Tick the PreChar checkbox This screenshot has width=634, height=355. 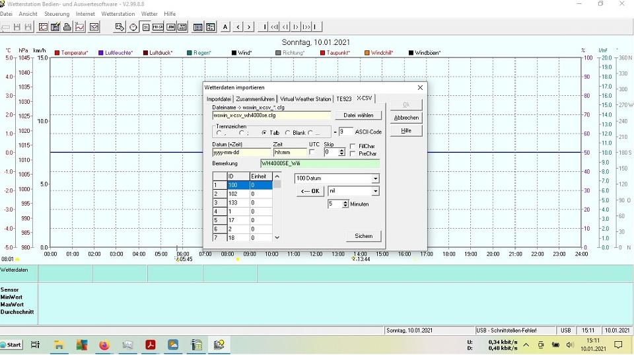tap(353, 154)
